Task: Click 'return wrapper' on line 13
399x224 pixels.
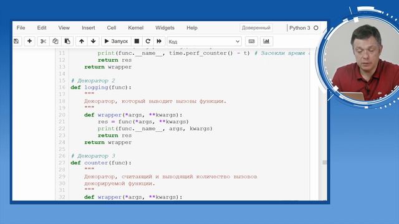Action: 108,67
